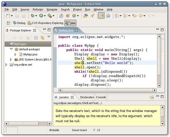This screenshot has height=137, width=170.
Task: Collapse the (default package) node
Action: point(11,49)
